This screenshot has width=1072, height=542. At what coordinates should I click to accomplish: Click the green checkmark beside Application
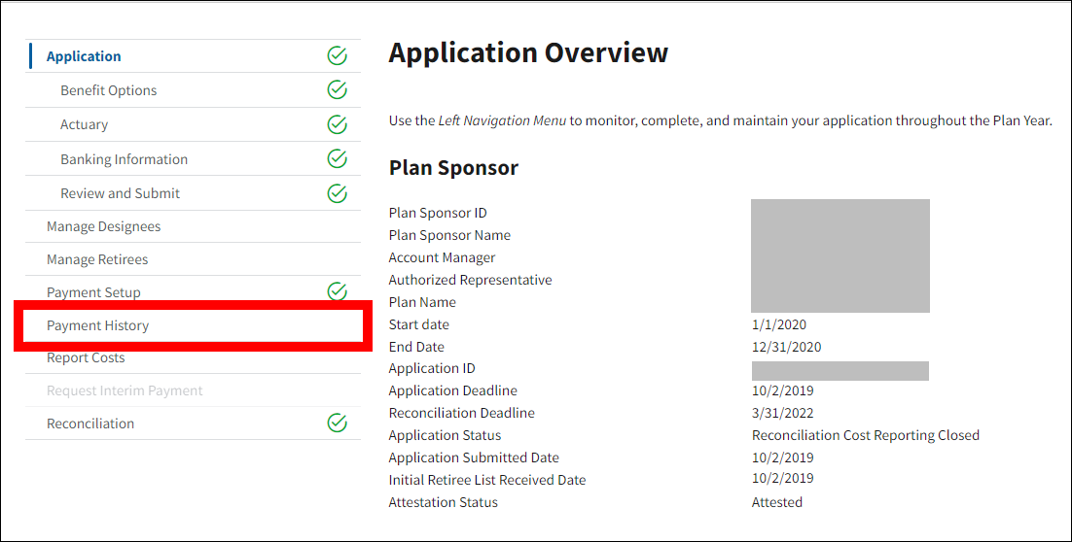click(x=337, y=56)
